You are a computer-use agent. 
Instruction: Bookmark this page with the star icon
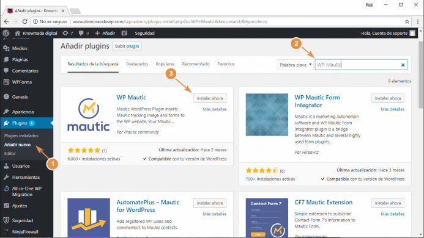(407, 21)
